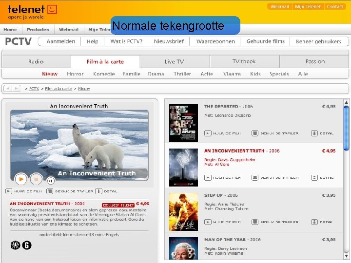Screen dimensions: 351x263
Task: Open Beheer gebruikers page
Action: click(x=318, y=41)
